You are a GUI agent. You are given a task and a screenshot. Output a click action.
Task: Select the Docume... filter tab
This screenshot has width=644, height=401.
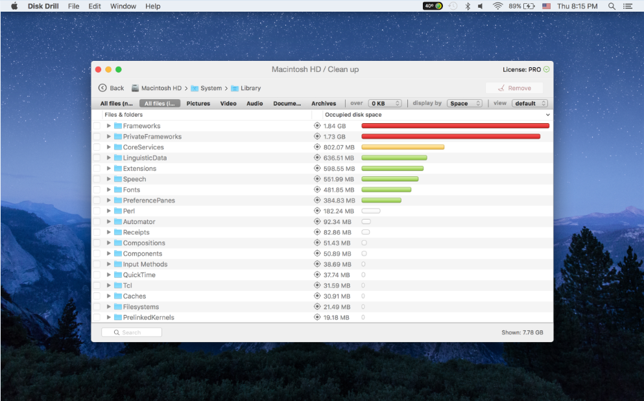[x=287, y=104]
